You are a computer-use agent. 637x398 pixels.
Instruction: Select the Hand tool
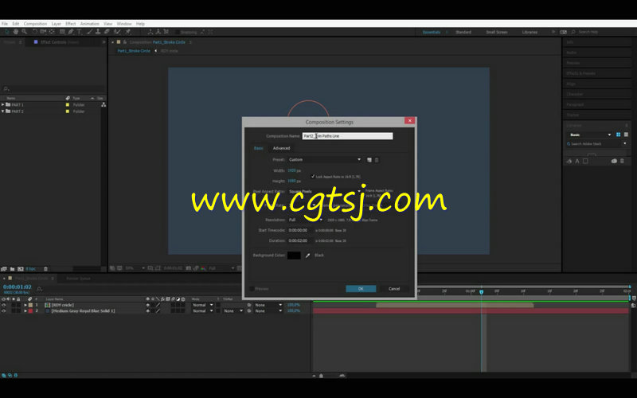pyautogui.click(x=15, y=32)
